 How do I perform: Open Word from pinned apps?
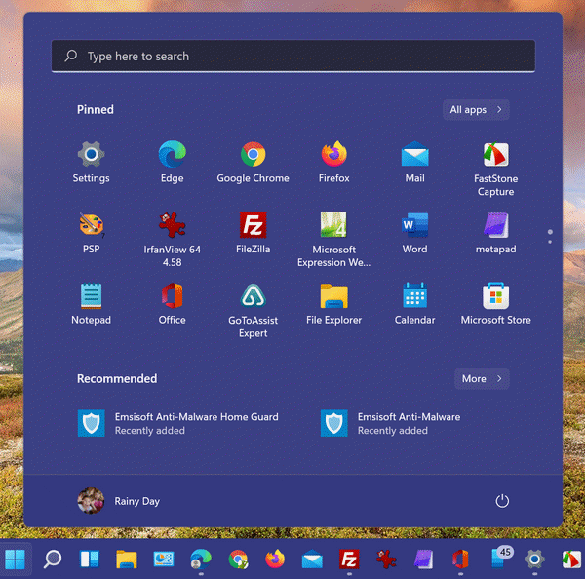pyautogui.click(x=415, y=233)
